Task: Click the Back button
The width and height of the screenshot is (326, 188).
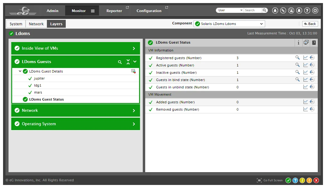Action: click(310, 24)
